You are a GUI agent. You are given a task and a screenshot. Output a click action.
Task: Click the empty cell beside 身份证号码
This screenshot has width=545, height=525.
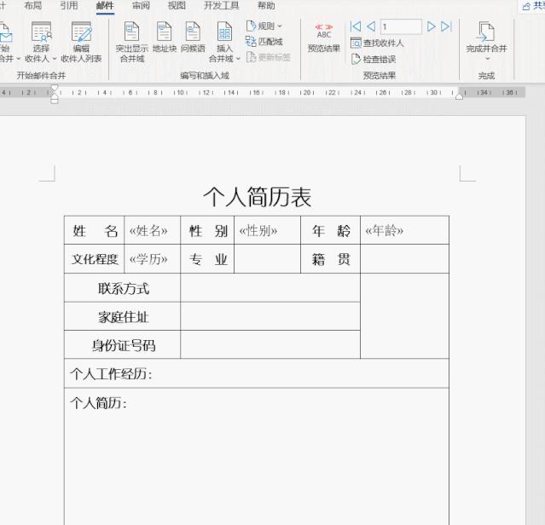(x=270, y=345)
